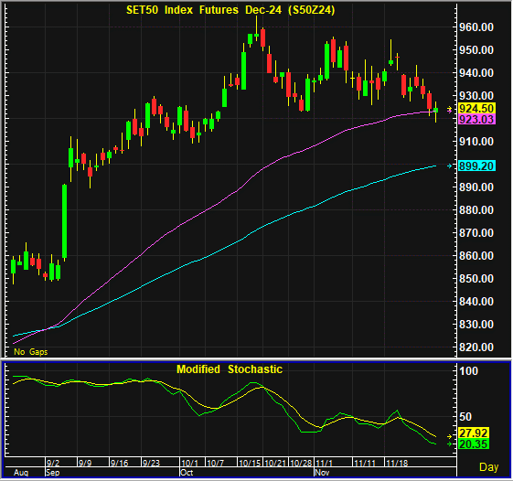
Task: Click the yellow arrow beside stochastic 27.92
Action: pos(450,436)
